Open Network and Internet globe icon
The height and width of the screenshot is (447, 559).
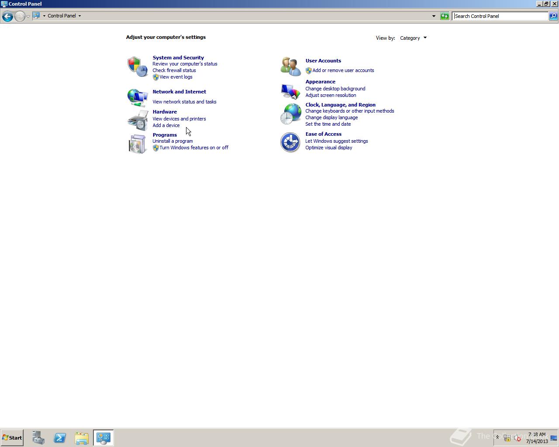click(138, 97)
